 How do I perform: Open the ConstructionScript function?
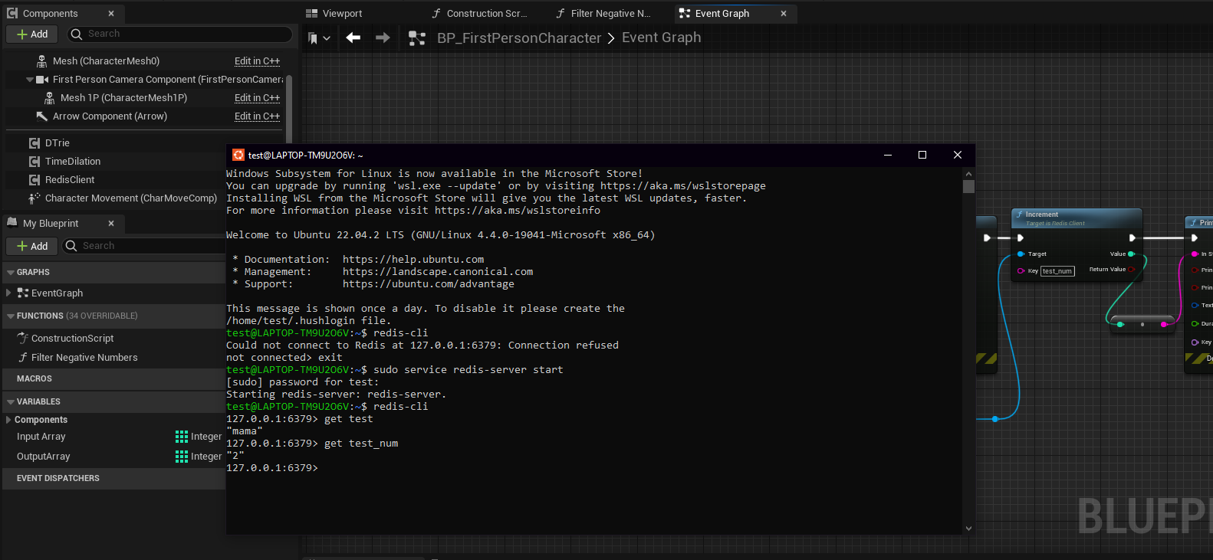click(72, 339)
